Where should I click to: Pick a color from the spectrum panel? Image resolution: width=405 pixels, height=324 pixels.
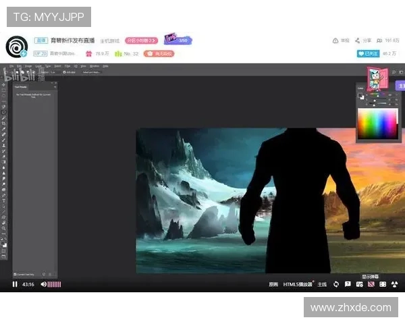pyautogui.click(x=377, y=123)
